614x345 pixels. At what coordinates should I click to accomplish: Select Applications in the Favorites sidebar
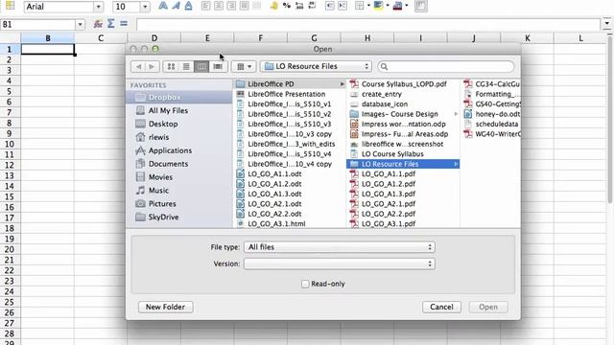tap(179, 150)
